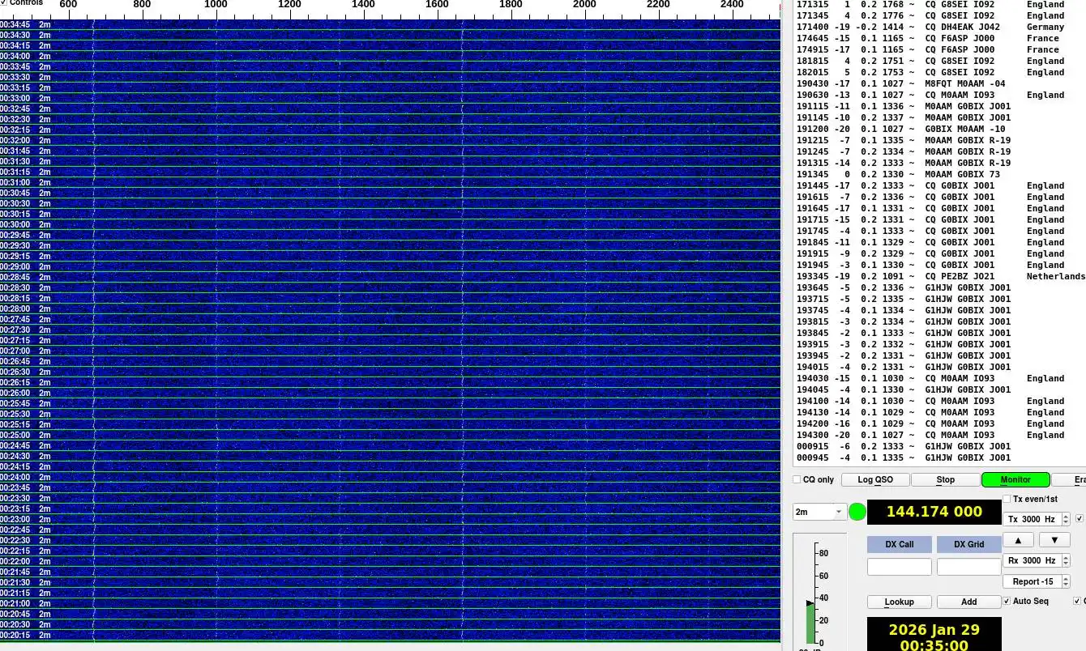Decrease Rx 3000 Hz using its stepper arrow
The height and width of the screenshot is (651, 1086).
1065,563
